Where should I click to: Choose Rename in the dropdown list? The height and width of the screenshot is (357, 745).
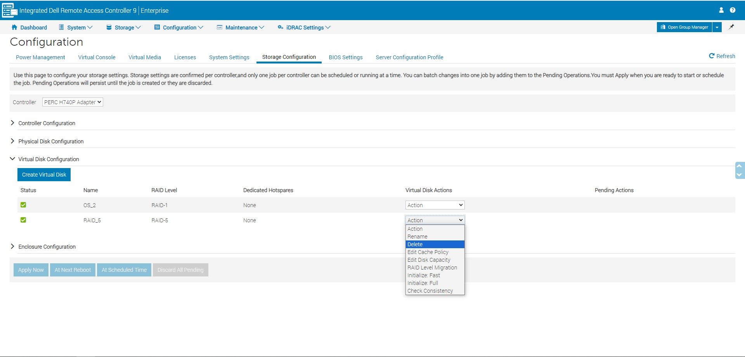pos(435,237)
